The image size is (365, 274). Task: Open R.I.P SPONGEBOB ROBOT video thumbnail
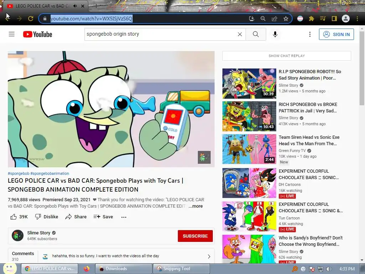(x=249, y=83)
